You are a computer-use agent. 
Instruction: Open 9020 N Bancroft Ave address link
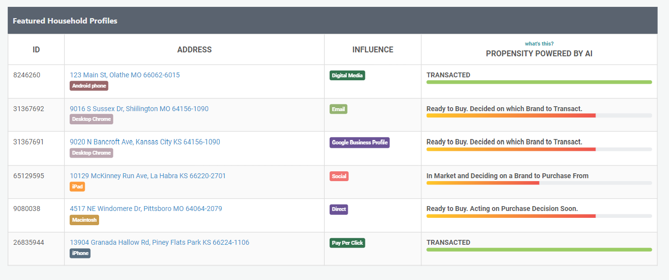[x=145, y=142]
